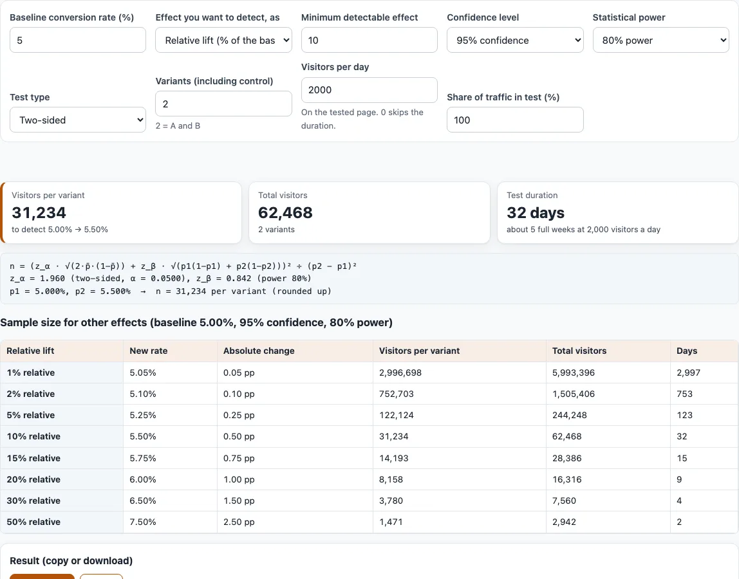Viewport: 739px width, 579px height.
Task: Open the Confidence level dropdown
Action: pos(515,40)
